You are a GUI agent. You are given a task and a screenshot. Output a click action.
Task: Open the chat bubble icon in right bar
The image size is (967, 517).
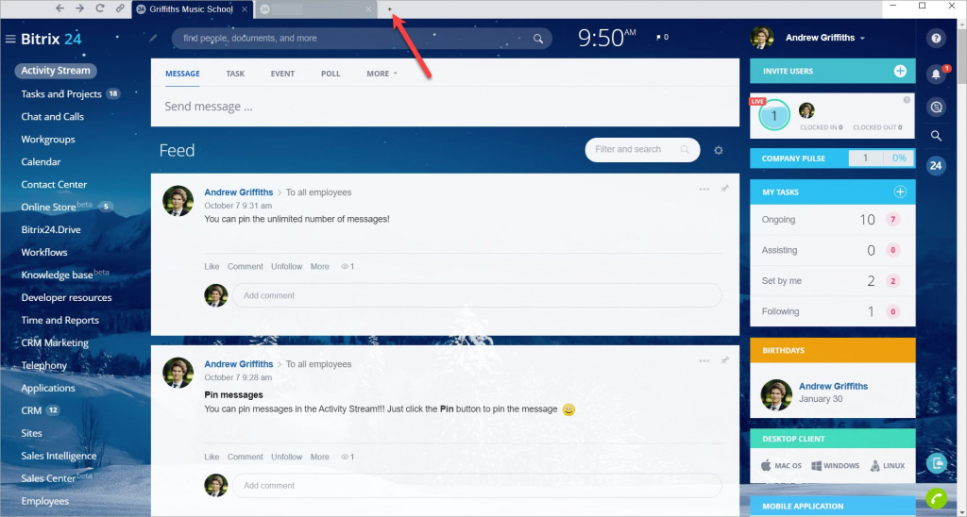(x=936, y=108)
